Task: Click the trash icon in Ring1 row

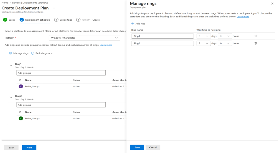Action: click(x=256, y=36)
